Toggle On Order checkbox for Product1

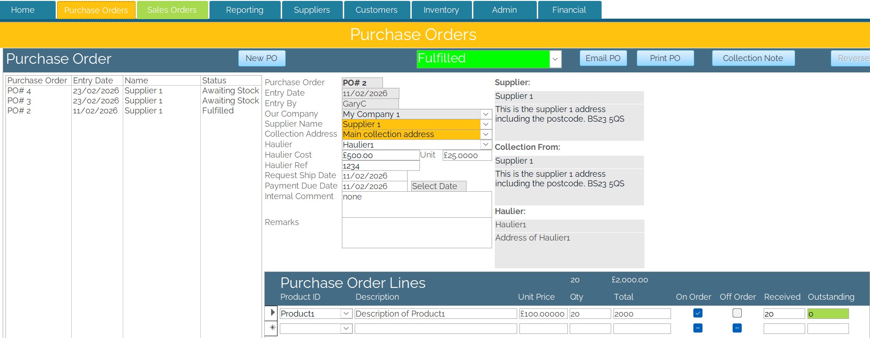pos(697,313)
